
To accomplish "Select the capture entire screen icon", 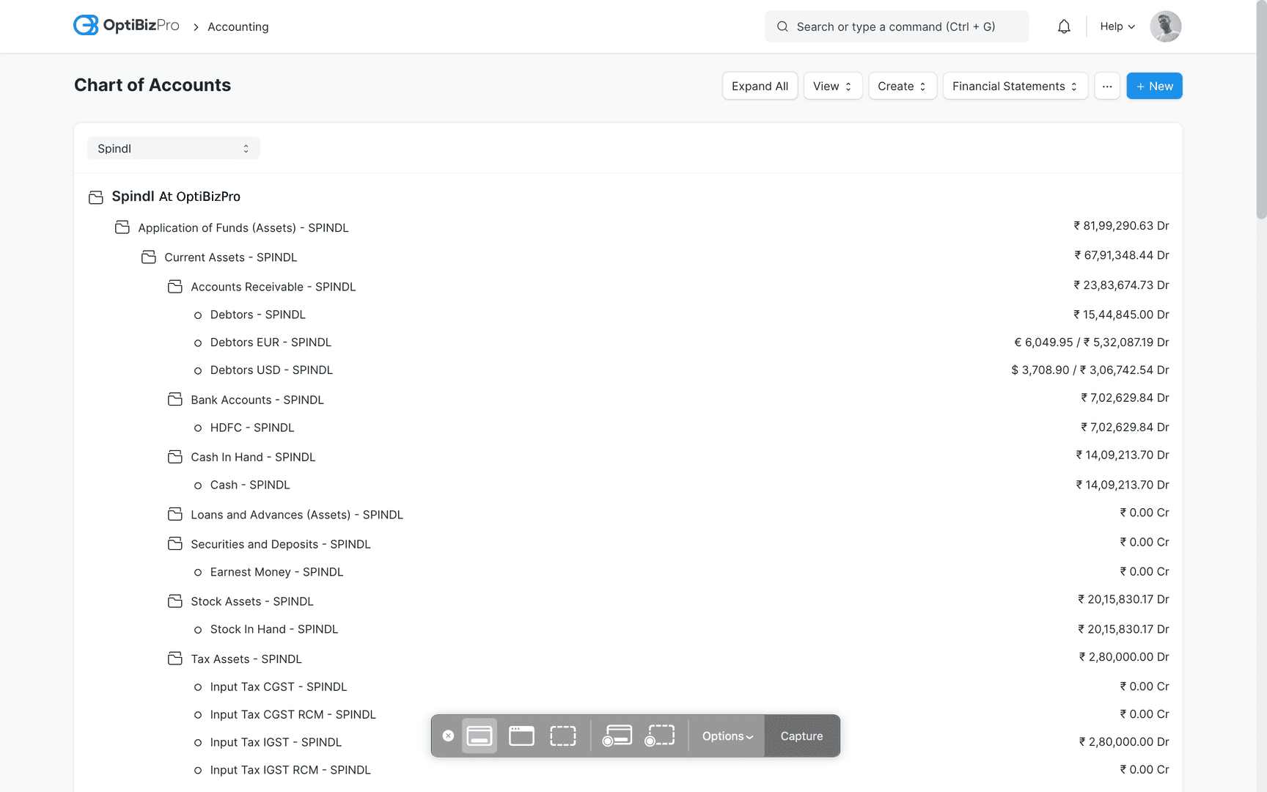I will (479, 736).
